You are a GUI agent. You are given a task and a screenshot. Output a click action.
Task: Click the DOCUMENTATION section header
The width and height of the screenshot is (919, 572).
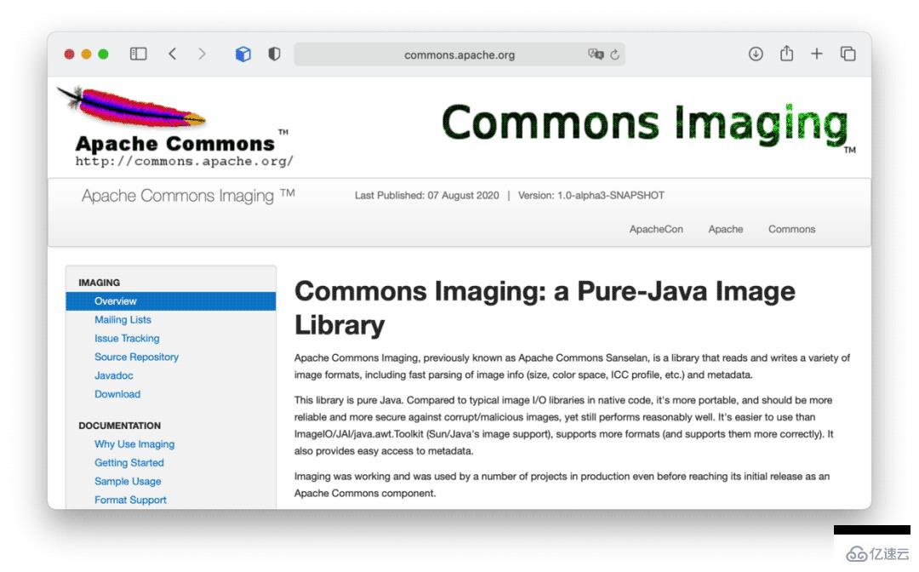pos(120,426)
